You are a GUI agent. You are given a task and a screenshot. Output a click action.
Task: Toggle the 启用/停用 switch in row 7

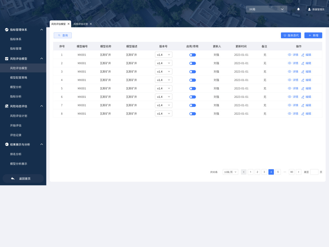(192, 105)
